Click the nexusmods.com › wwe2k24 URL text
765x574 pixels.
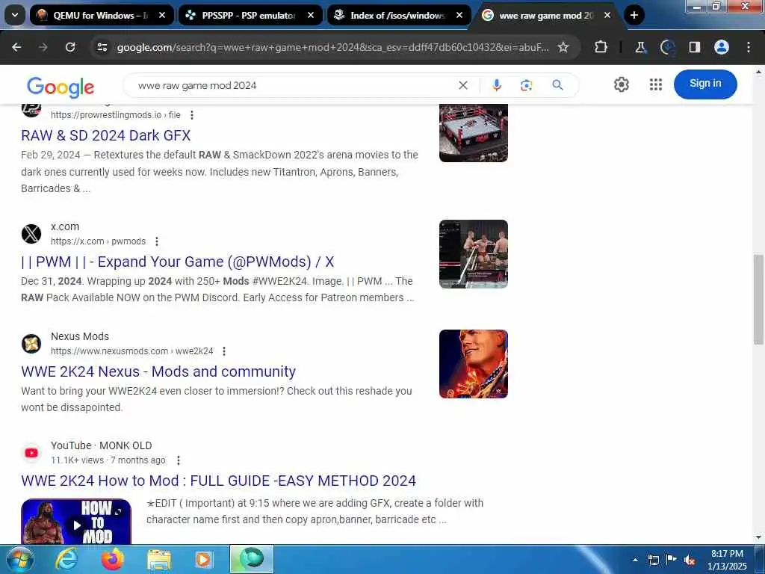(131, 351)
